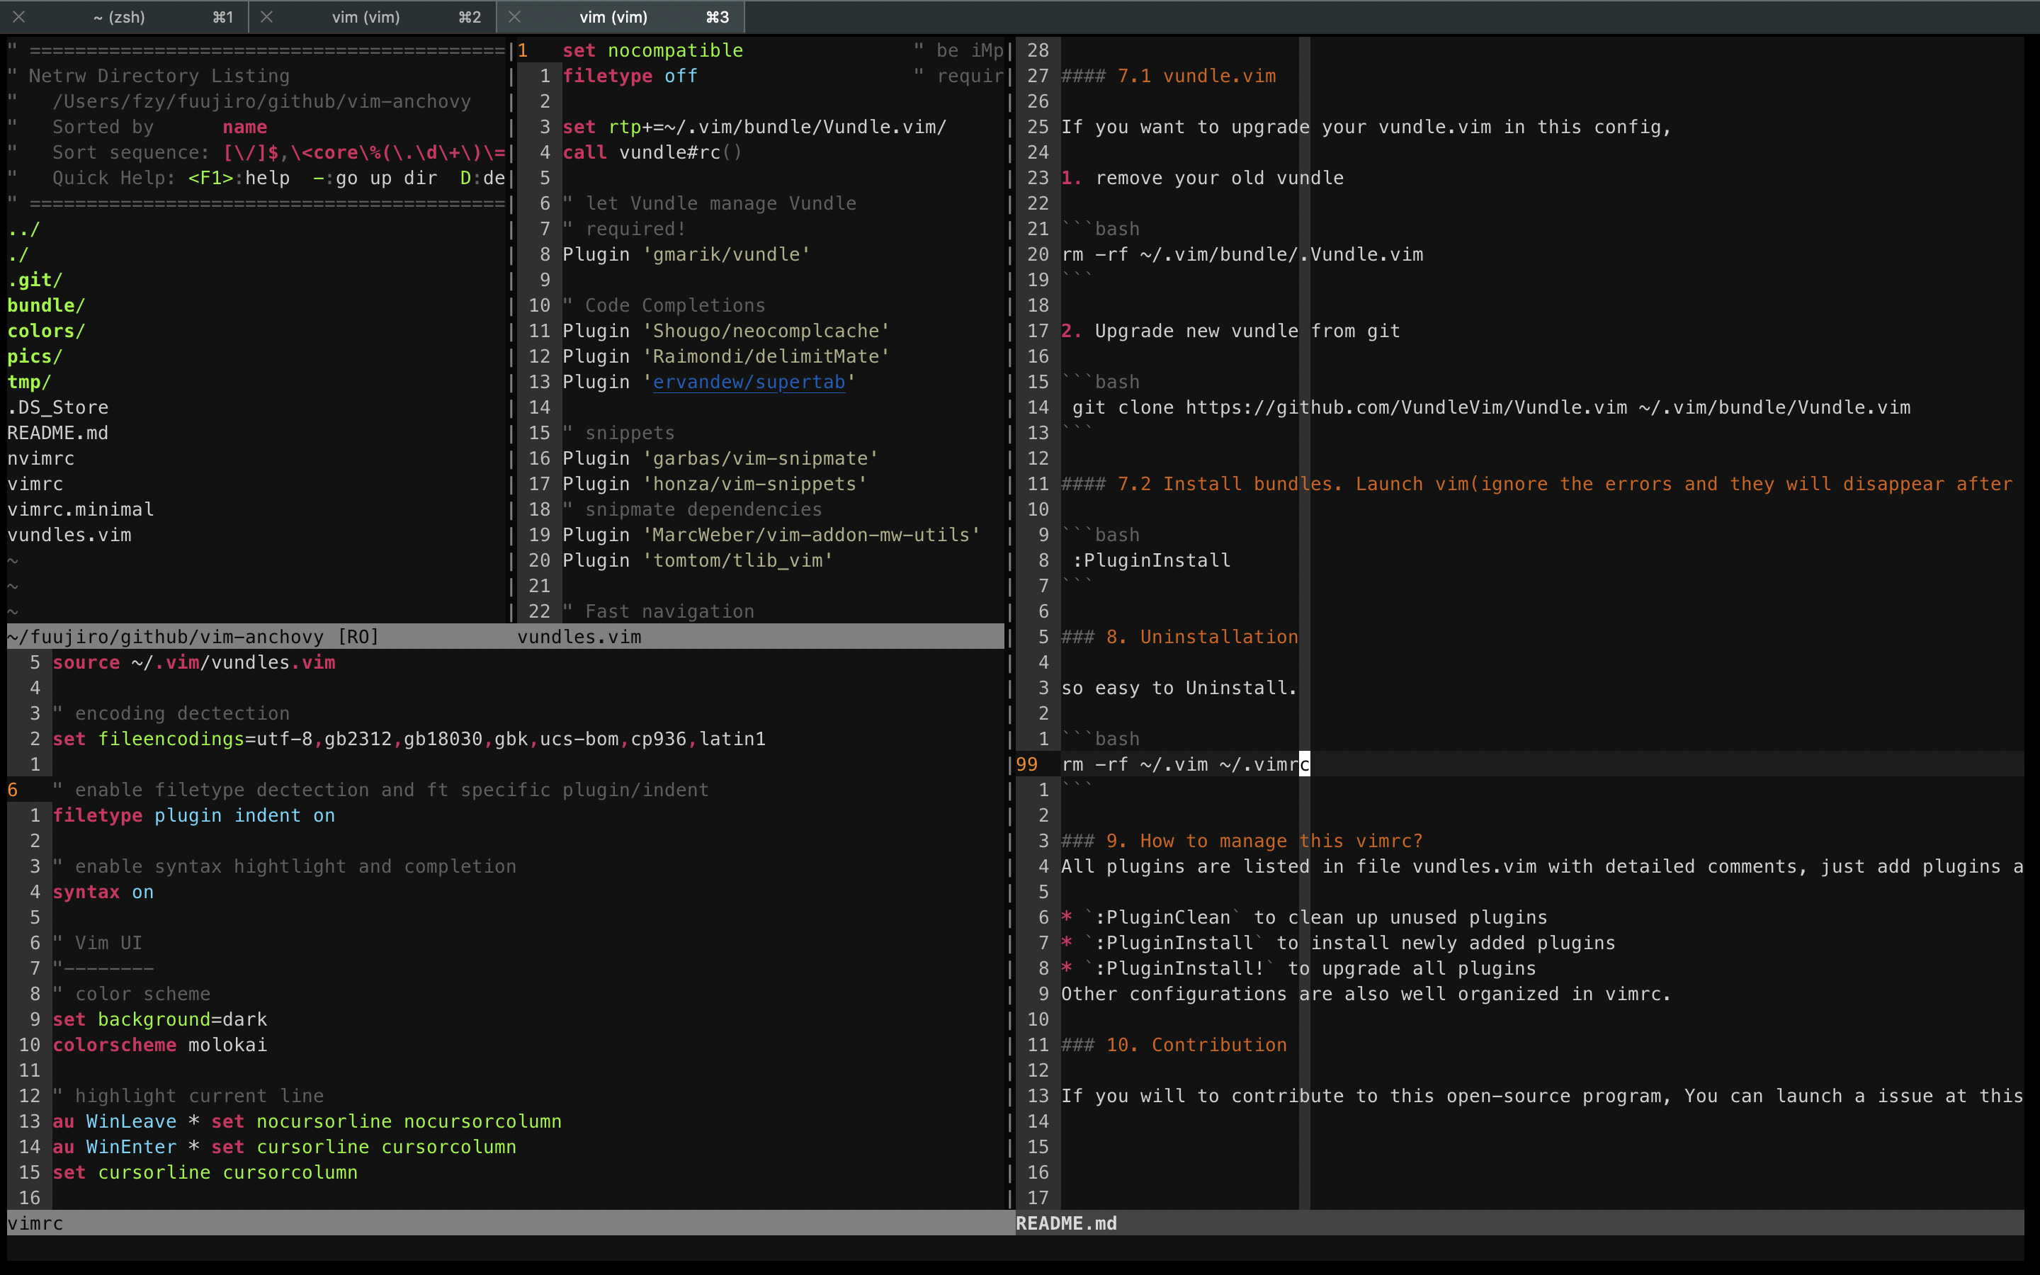Close the second vim tab

coord(266,17)
